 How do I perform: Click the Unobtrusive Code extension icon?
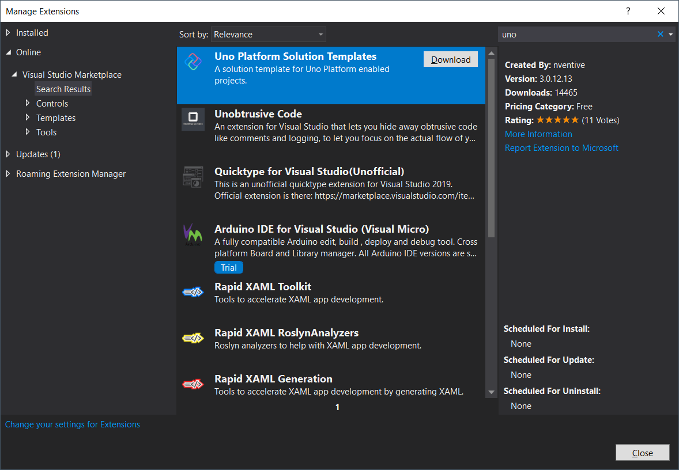[193, 119]
